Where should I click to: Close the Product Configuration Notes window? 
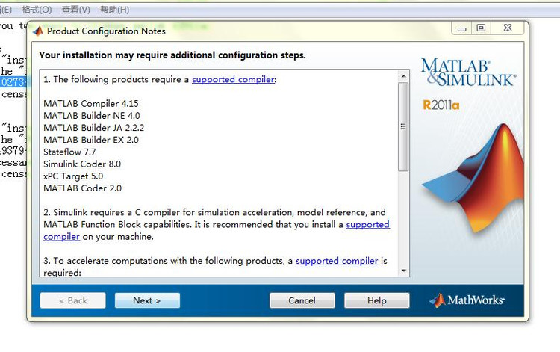coord(508,28)
